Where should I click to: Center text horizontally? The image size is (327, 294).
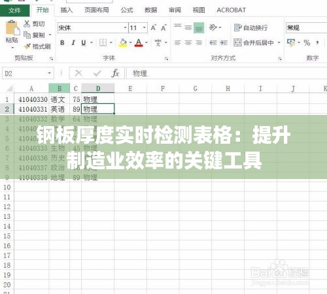(188, 42)
